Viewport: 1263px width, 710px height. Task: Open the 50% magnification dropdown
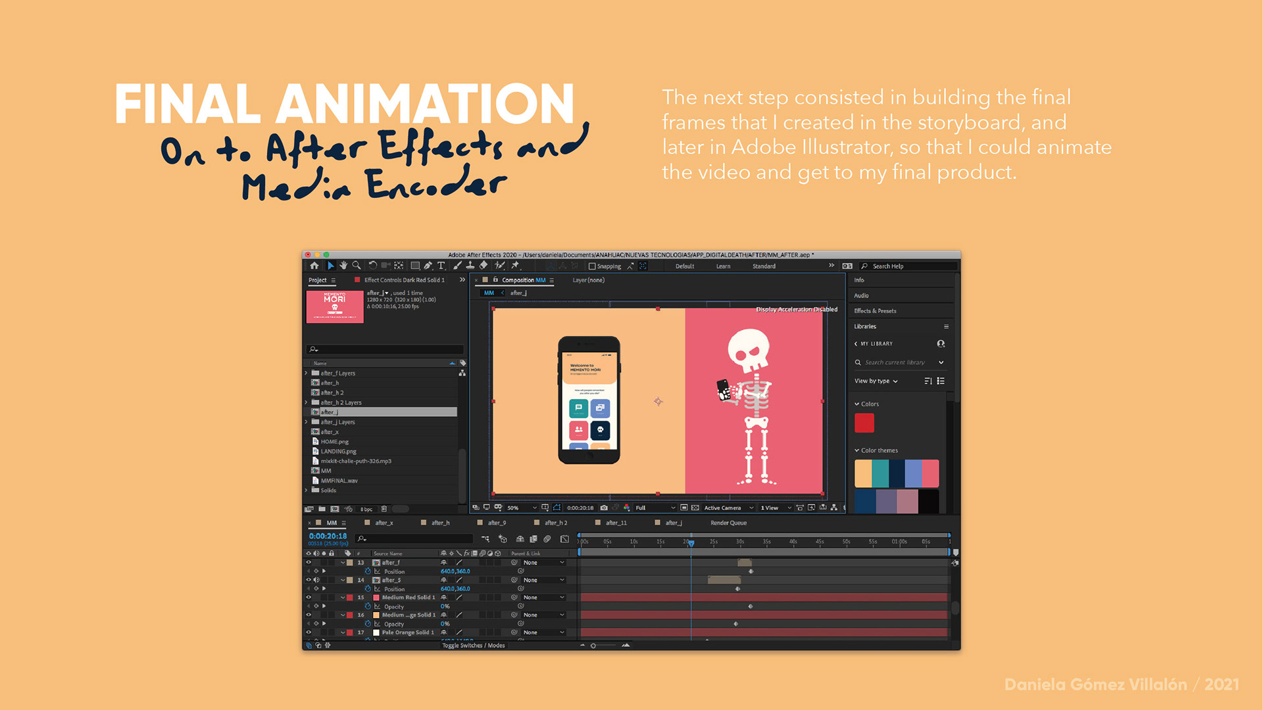point(522,508)
